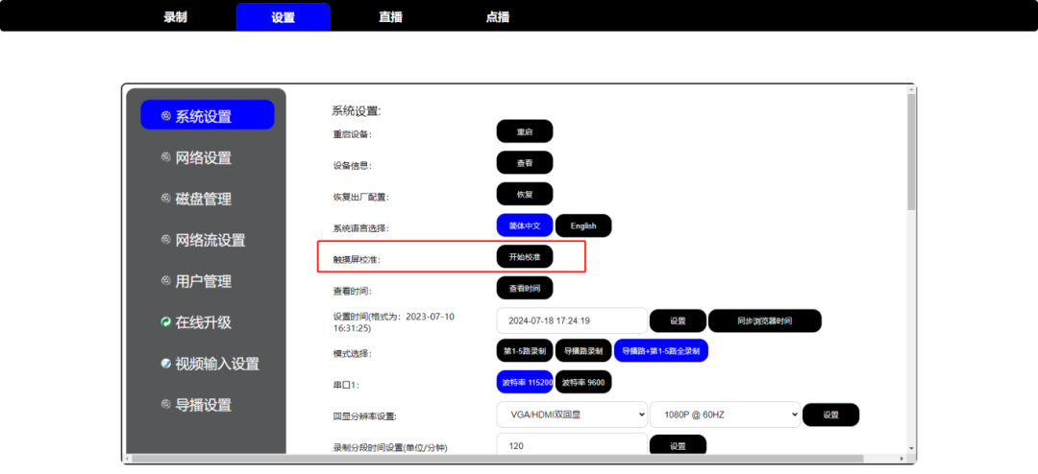Viewport: 1038px width, 474px height.
Task: Click 设置 next to the 120 field
Action: (678, 445)
